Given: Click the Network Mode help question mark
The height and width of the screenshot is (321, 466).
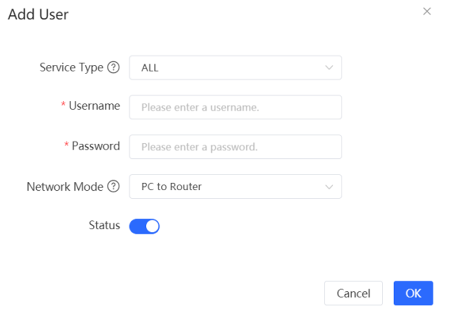Looking at the screenshot, I should pyautogui.click(x=113, y=186).
